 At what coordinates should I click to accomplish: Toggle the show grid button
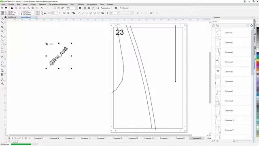tap(89, 8)
